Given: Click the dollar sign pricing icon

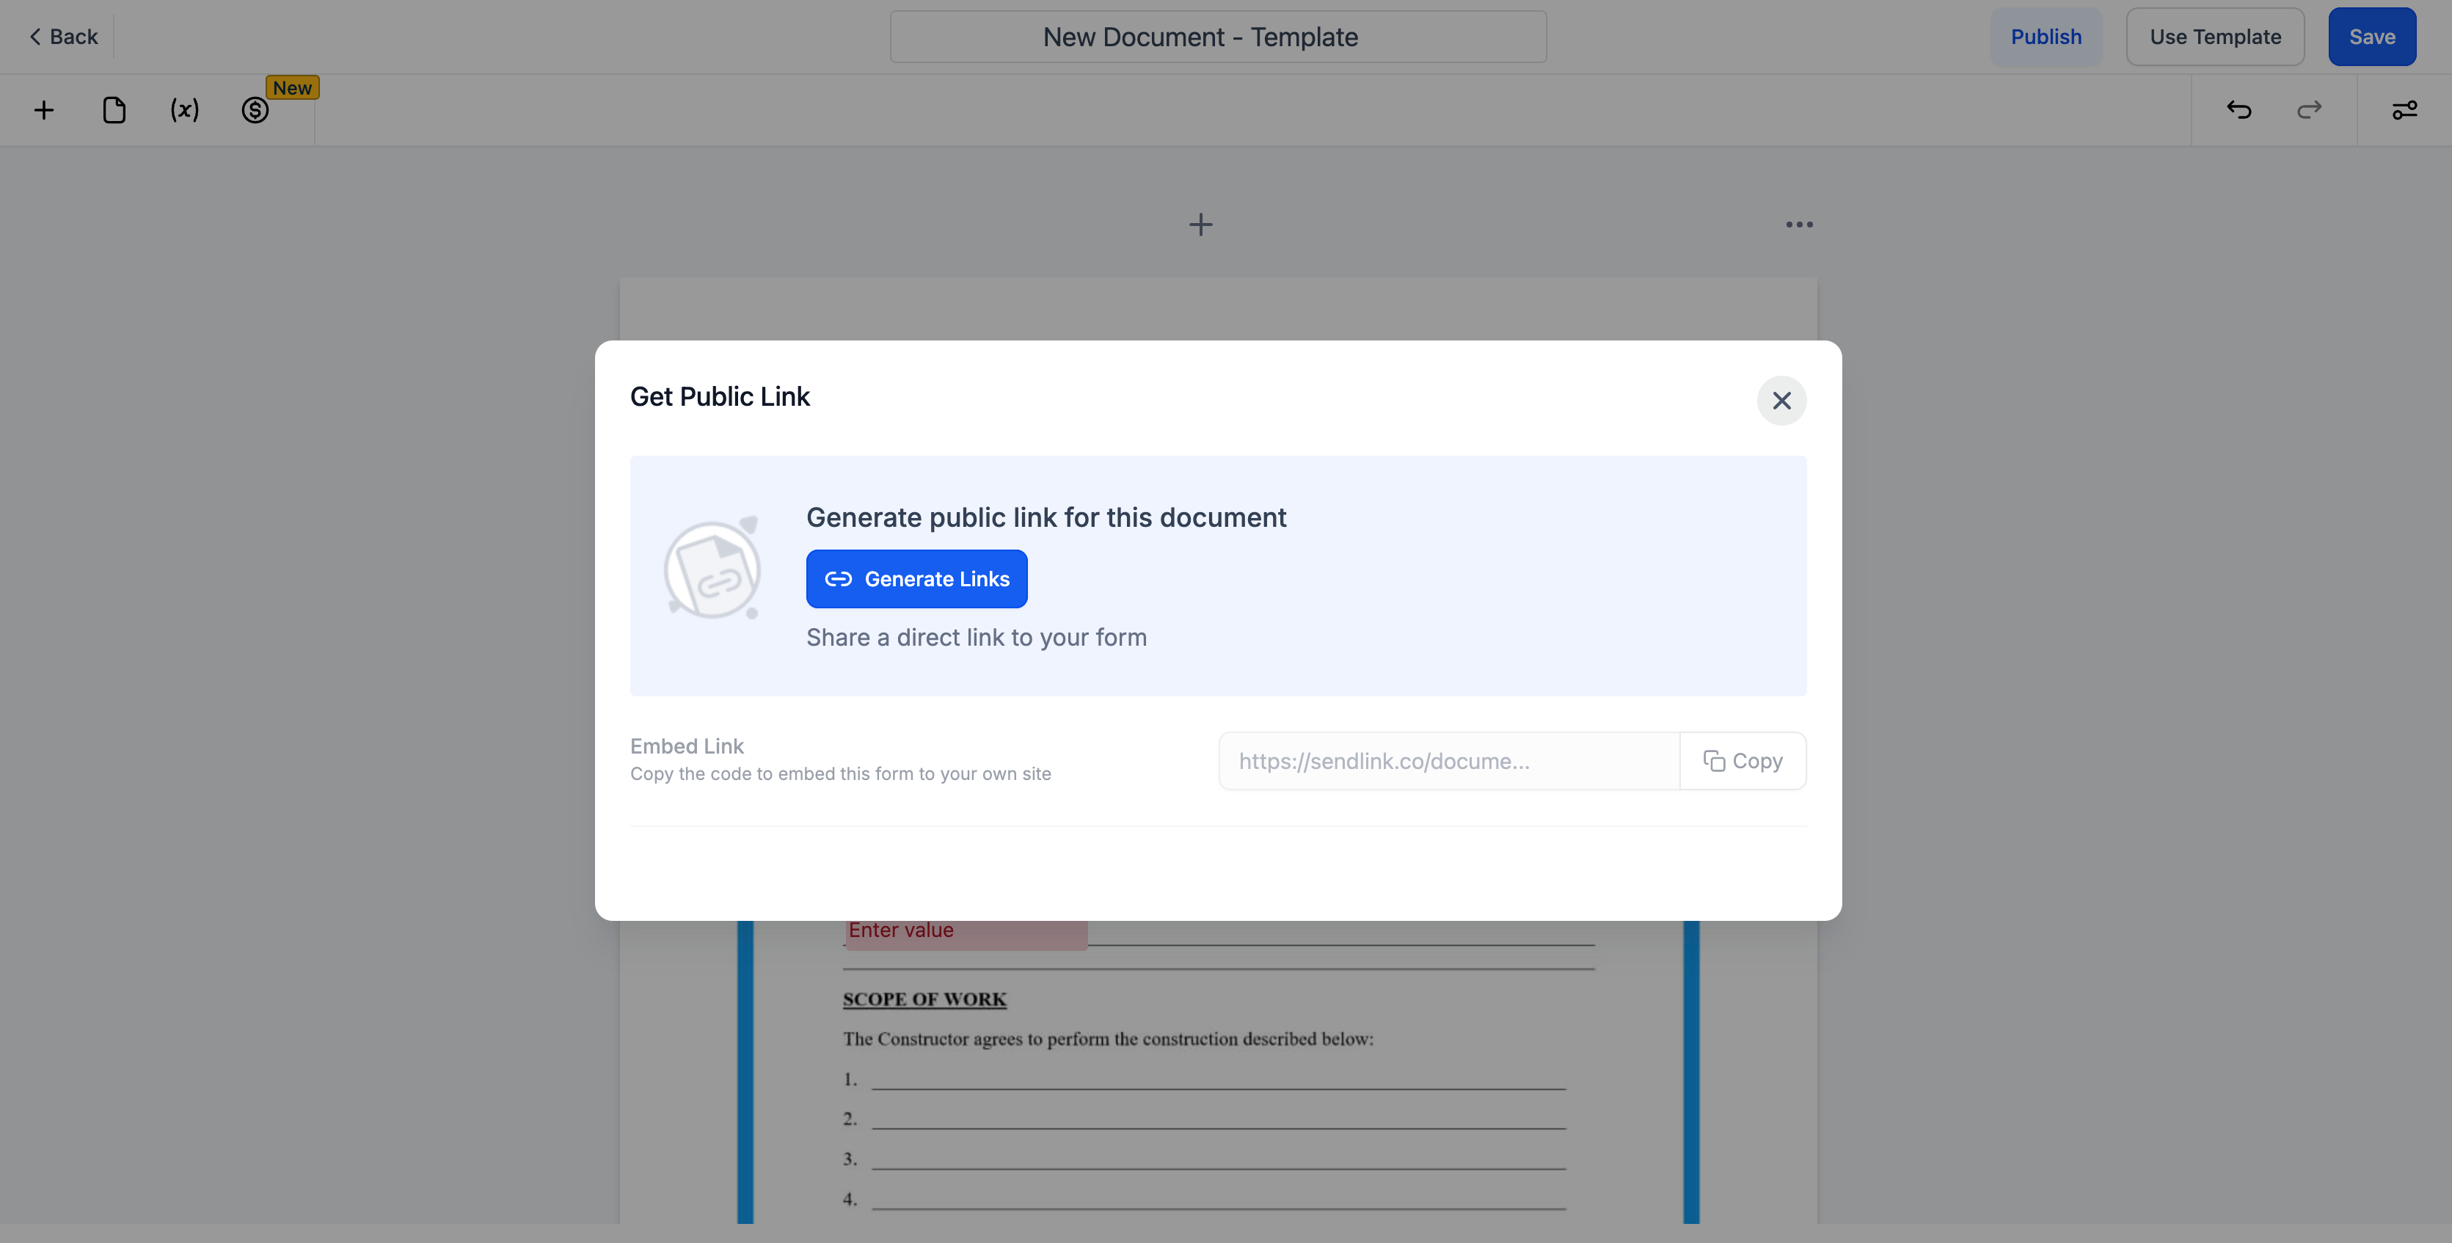Looking at the screenshot, I should pyautogui.click(x=254, y=110).
